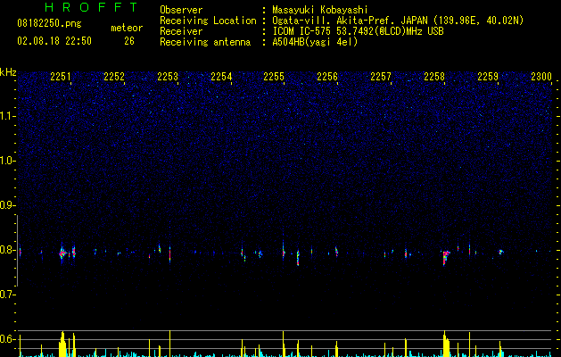Click the 2253 time marker
This screenshot has height=357, width=561.
(x=168, y=77)
